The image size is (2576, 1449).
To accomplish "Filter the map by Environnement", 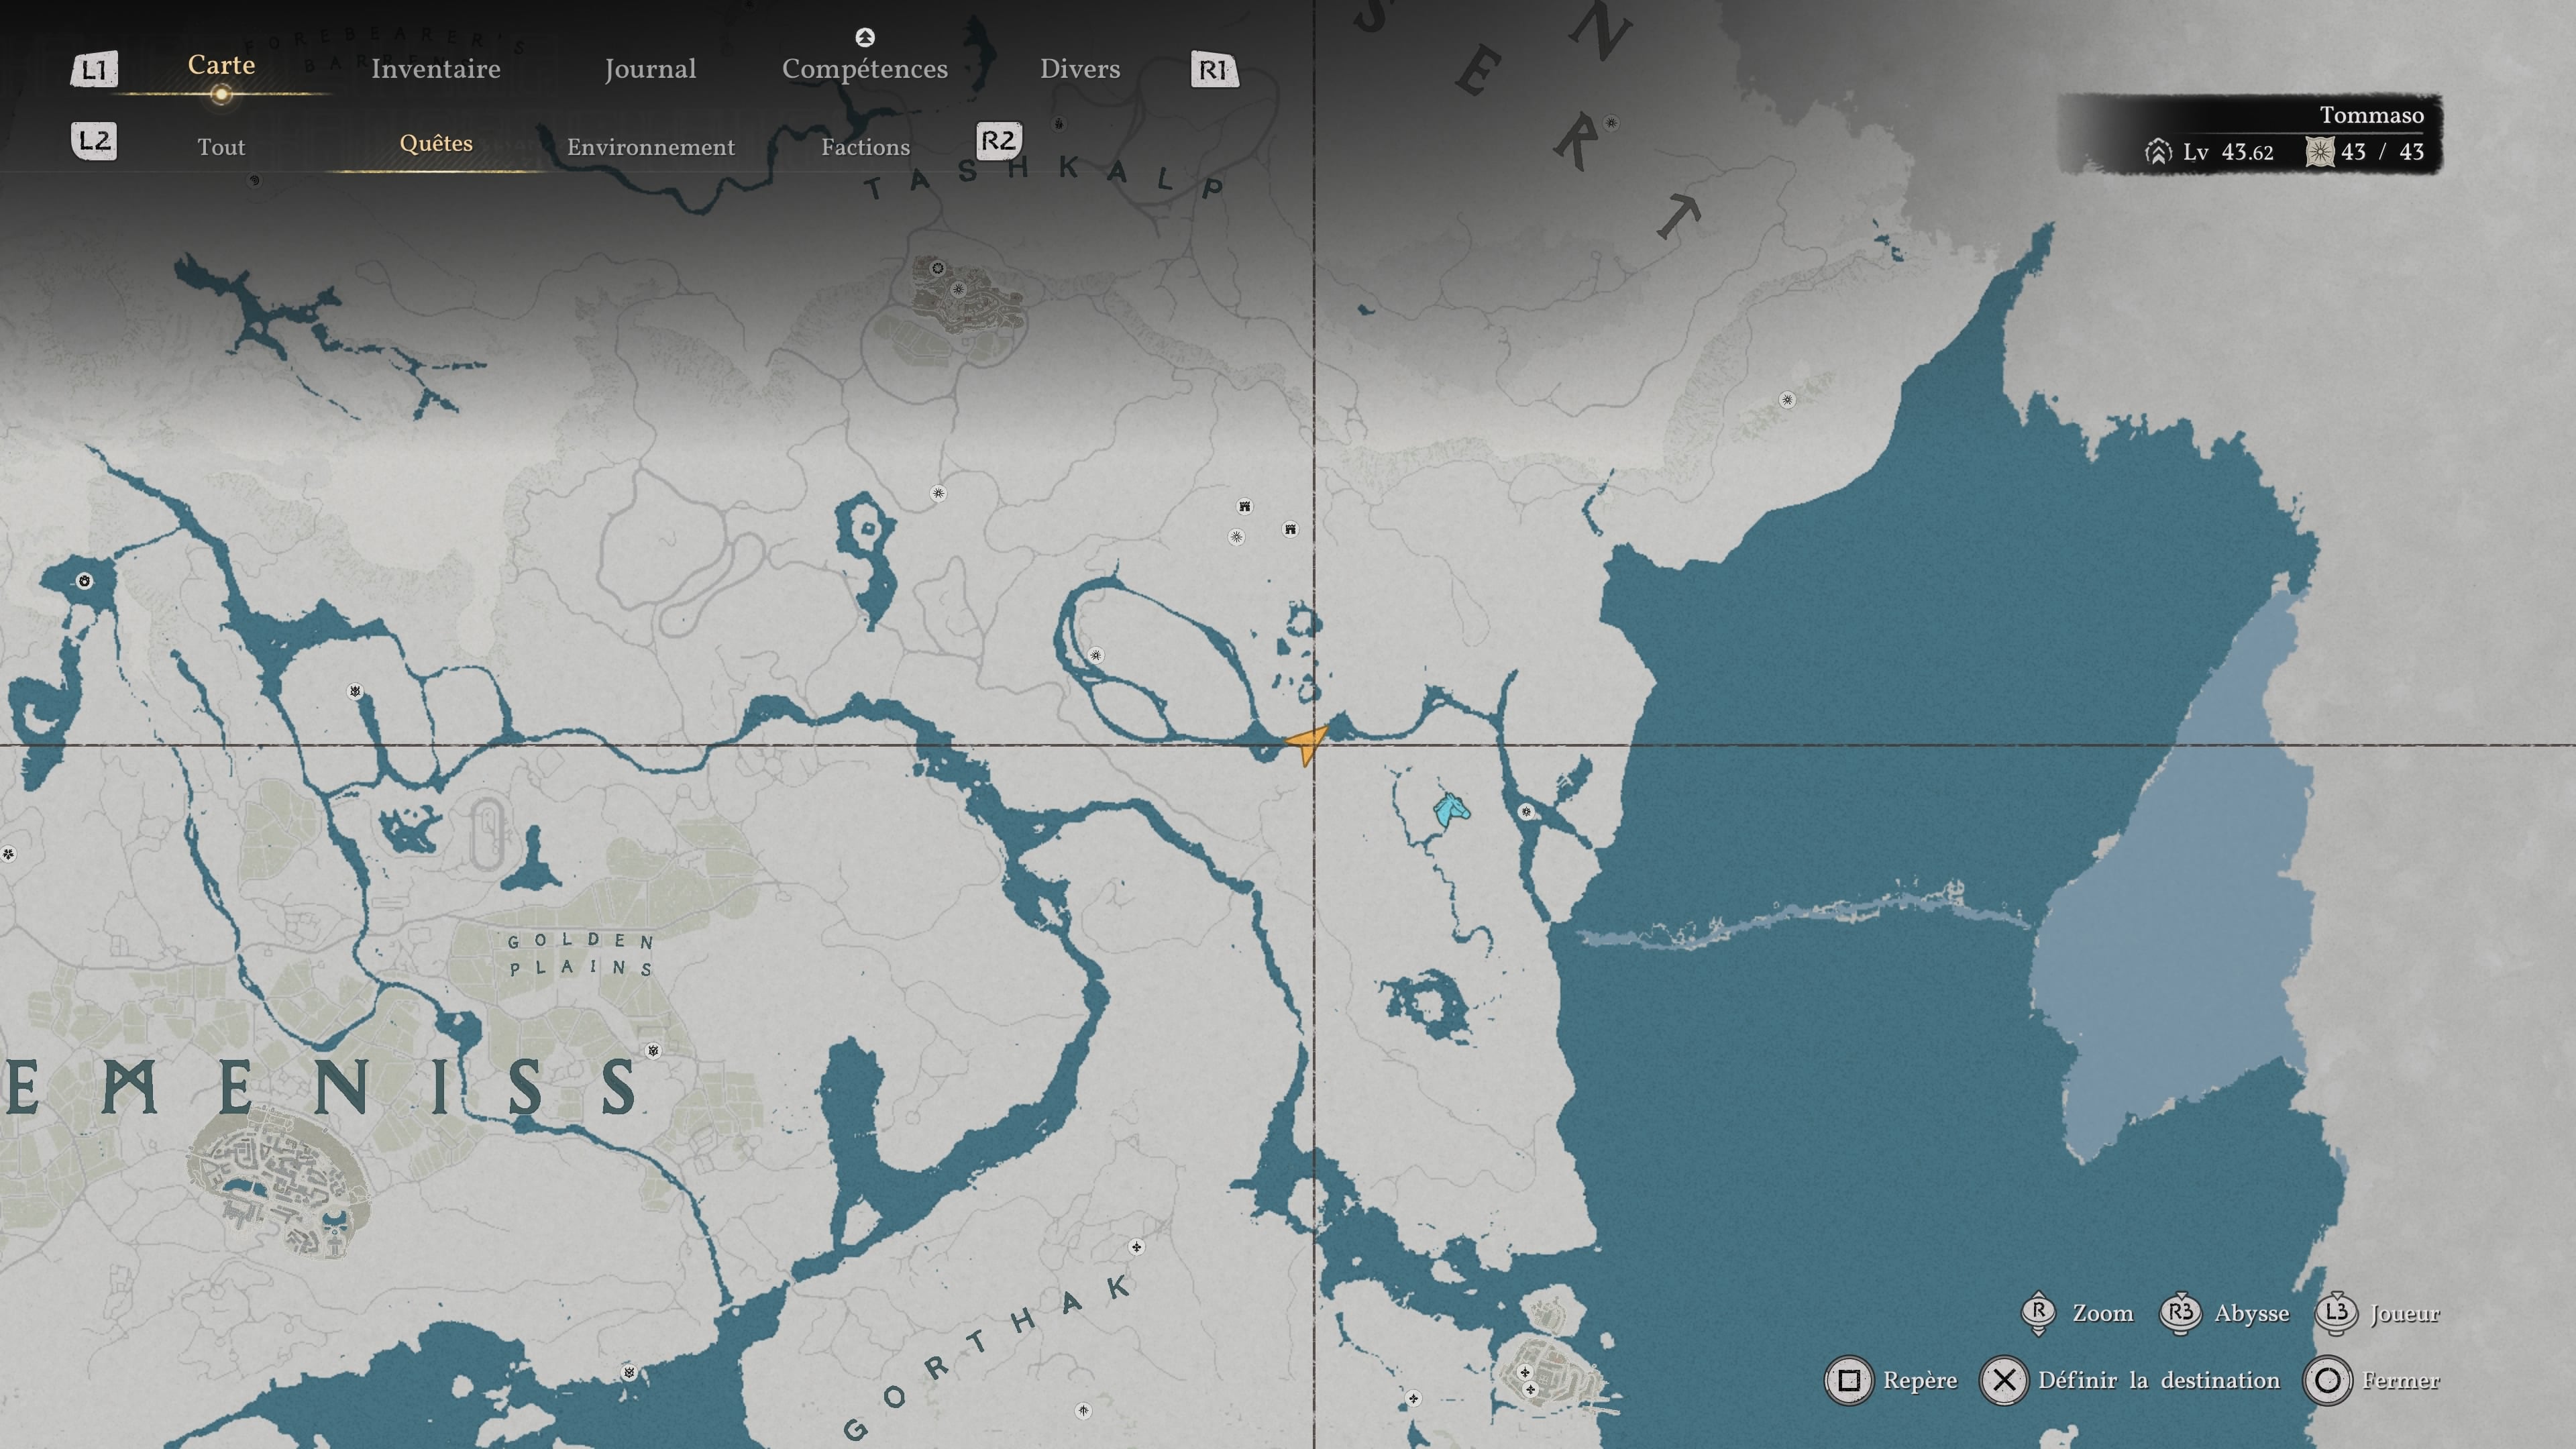I will 651,147.
